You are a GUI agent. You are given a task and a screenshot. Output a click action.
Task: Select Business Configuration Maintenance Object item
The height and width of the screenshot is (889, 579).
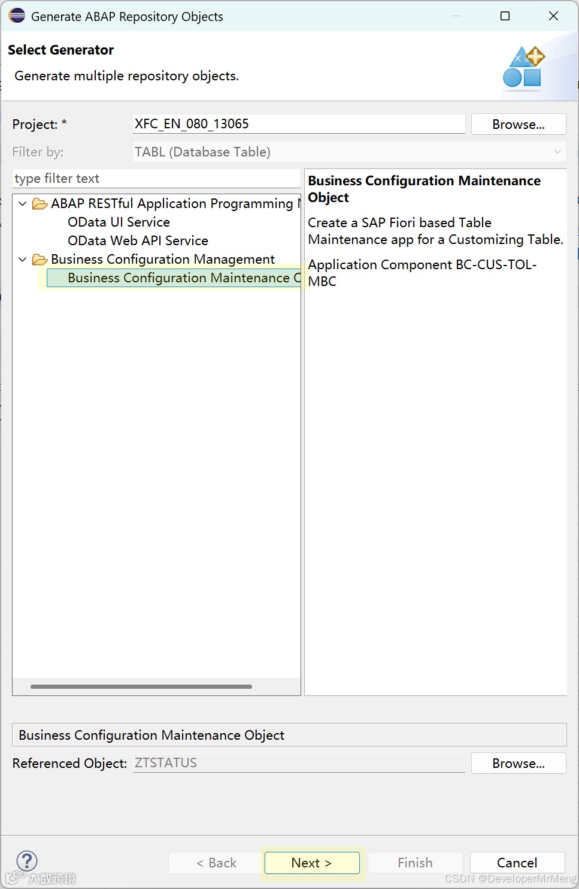pyautogui.click(x=174, y=278)
